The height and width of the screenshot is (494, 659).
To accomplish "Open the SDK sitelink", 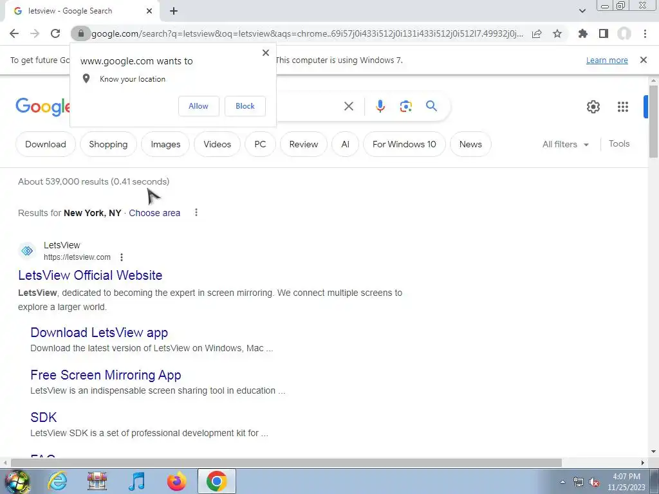I will coord(43,417).
